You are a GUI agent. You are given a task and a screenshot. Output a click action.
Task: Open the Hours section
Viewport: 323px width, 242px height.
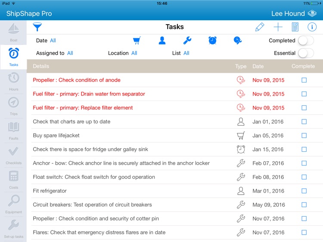(x=14, y=82)
